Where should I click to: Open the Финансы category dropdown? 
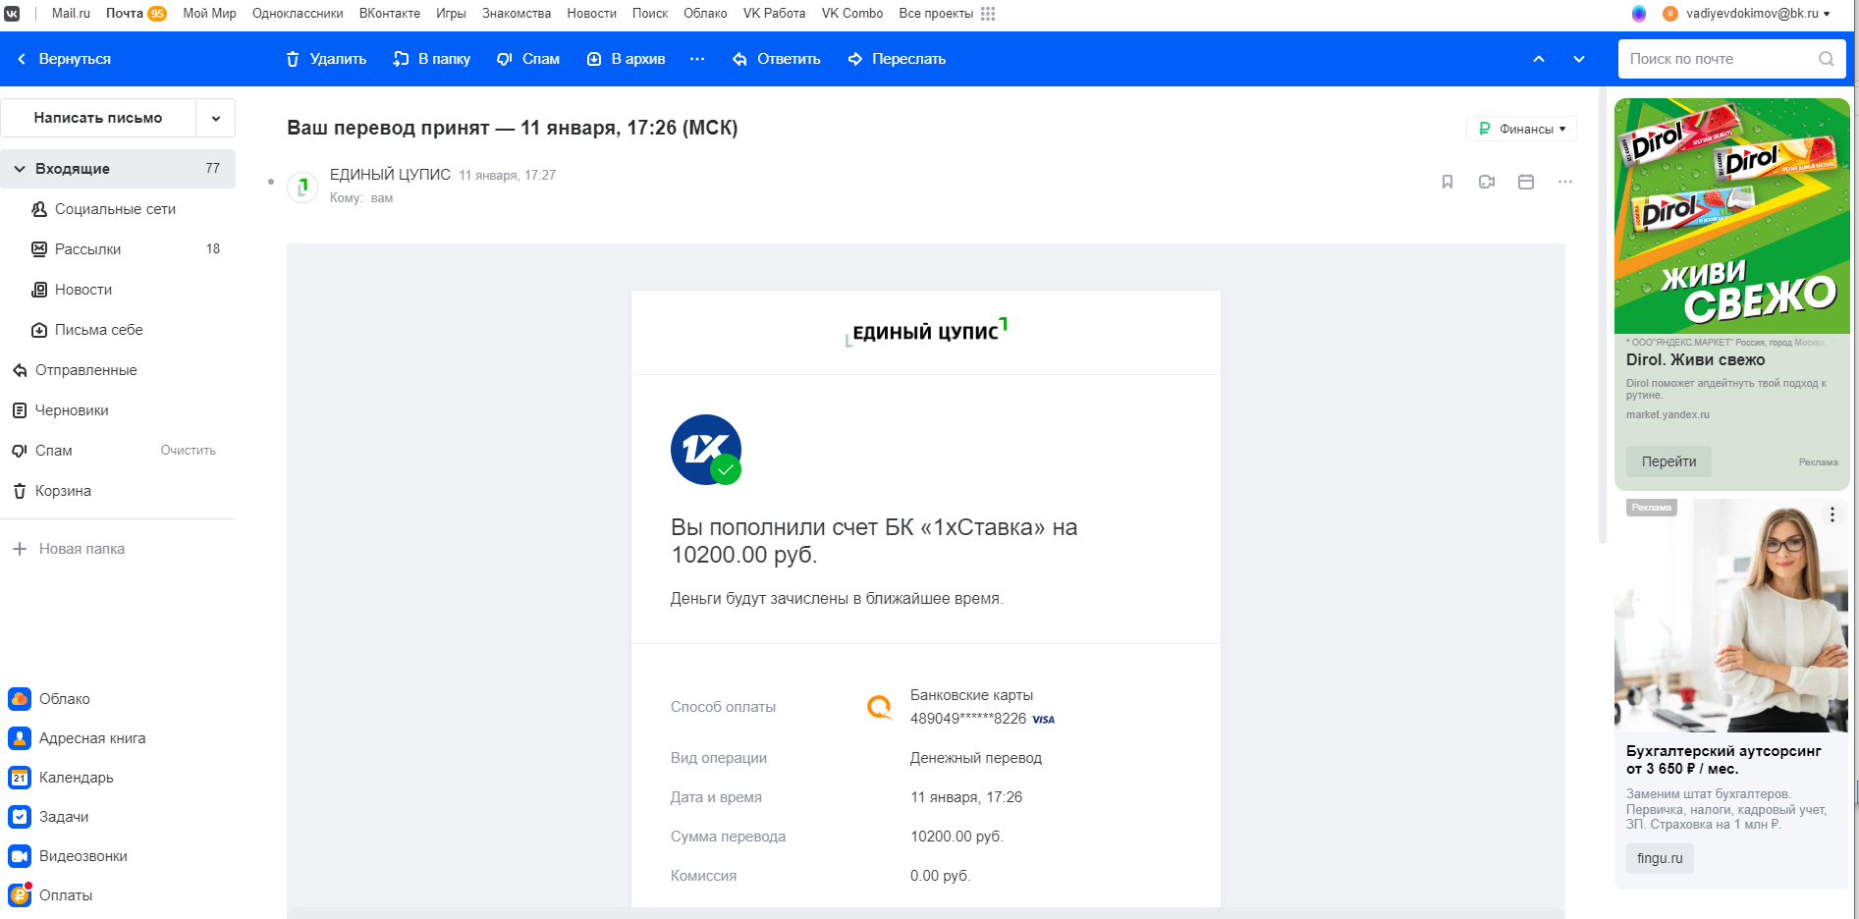[1521, 129]
